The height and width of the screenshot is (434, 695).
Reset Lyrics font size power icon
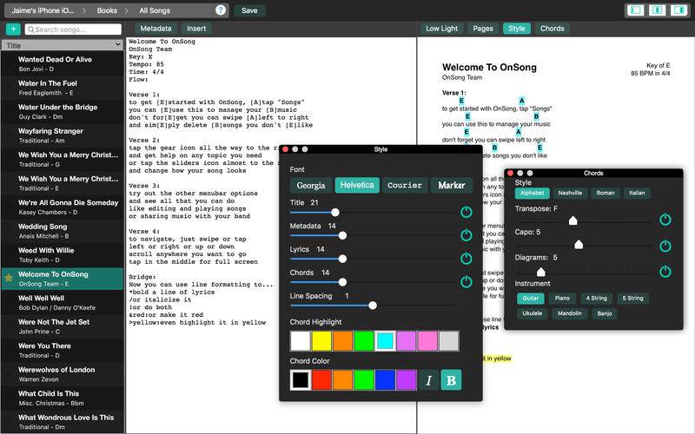coord(466,258)
